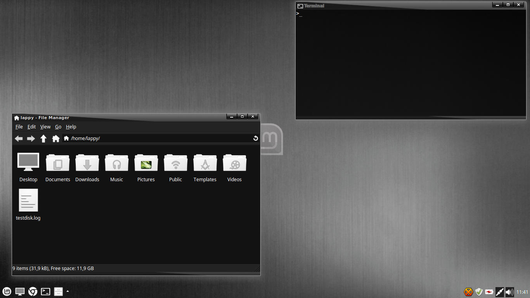This screenshot has height=298, width=530.
Task: Select the testdisk.log file
Action: pyautogui.click(x=28, y=200)
